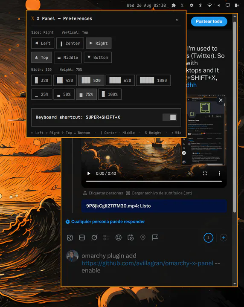Open the github.com/avillagran/omarchy-x-panel link
Viewport: 244px width, 307px height.
click(147, 263)
